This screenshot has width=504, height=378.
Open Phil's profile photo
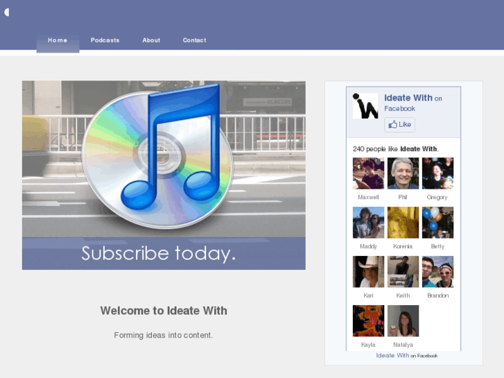coord(403,173)
